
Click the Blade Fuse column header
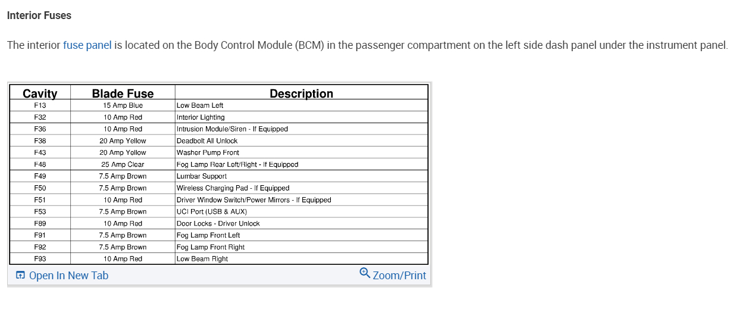pos(123,93)
